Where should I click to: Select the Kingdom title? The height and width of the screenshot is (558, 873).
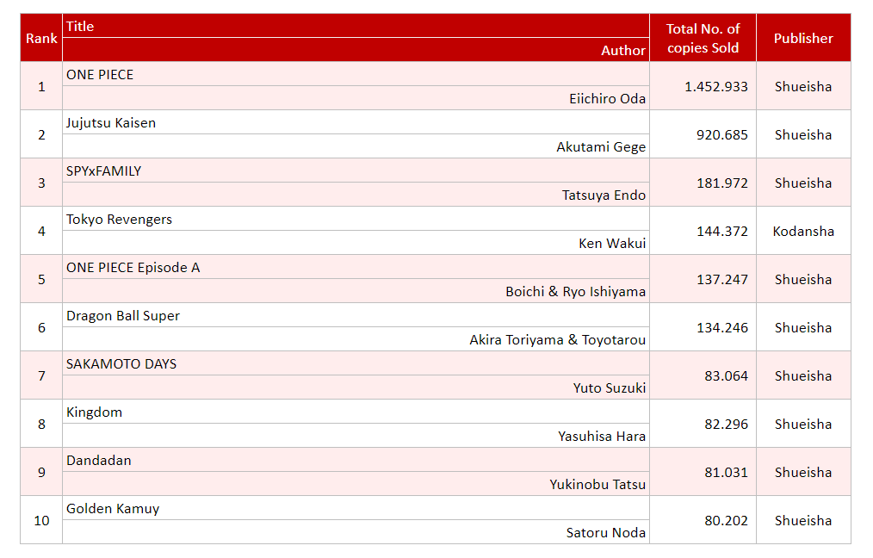(94, 412)
